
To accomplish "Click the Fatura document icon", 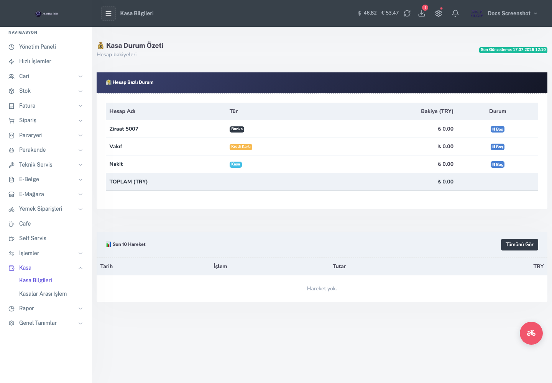I will pos(11,106).
